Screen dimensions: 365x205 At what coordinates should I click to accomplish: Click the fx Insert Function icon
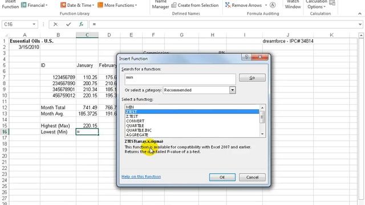81,24
